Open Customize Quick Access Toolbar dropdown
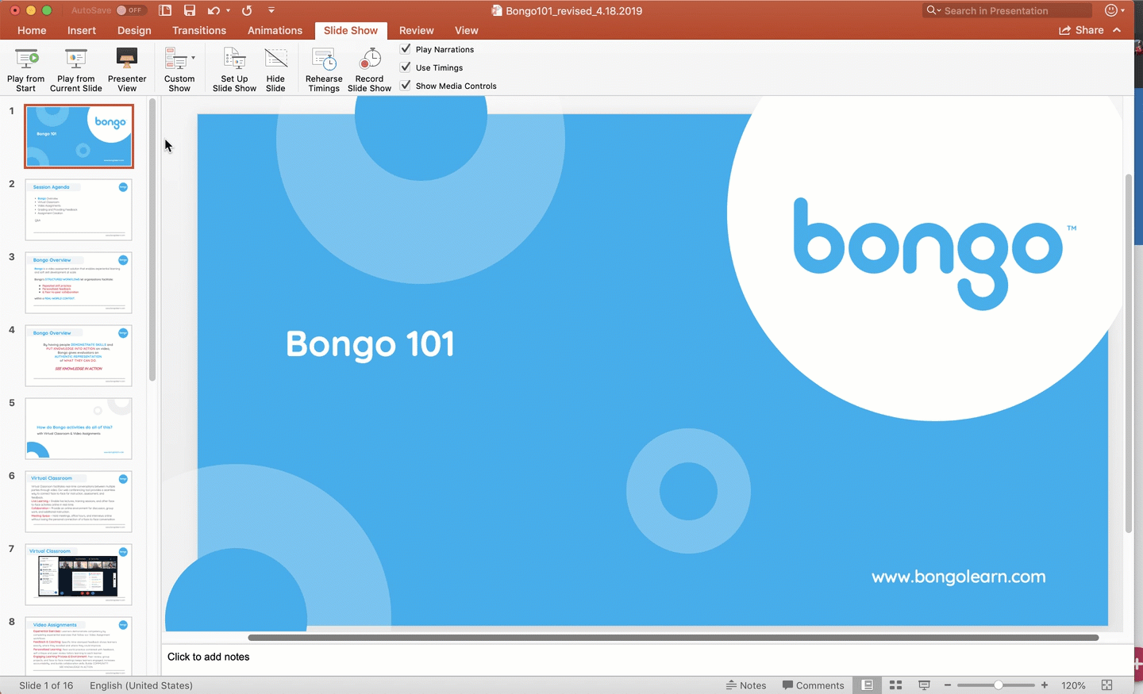 pos(271,10)
